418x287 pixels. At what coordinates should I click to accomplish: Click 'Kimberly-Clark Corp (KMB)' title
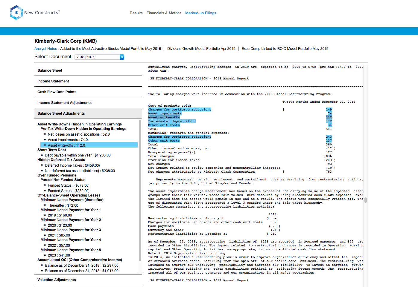(66, 41)
